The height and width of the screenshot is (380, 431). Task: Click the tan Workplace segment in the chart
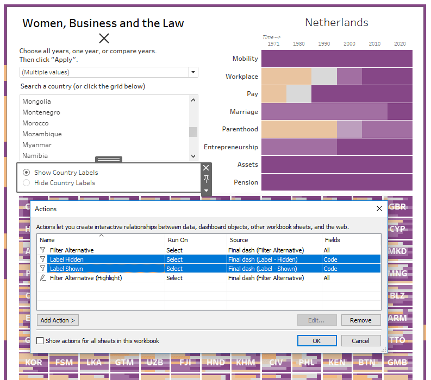286,77
